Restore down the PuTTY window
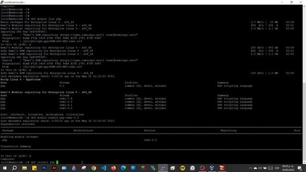 pyautogui.click(x=291, y=2)
